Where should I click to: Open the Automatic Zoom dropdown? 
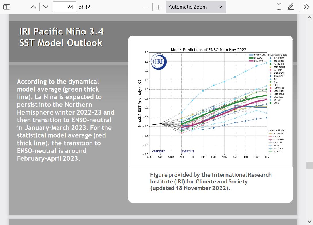196,7
